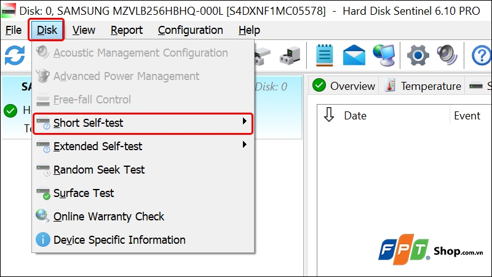Click the blue info Device Specific Information icon
The width and height of the screenshot is (492, 277).
click(43, 239)
